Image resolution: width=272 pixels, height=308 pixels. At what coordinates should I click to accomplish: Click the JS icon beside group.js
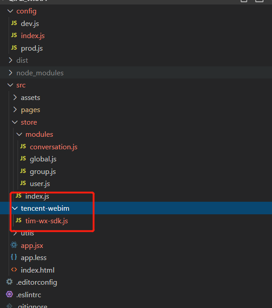coord(23,171)
